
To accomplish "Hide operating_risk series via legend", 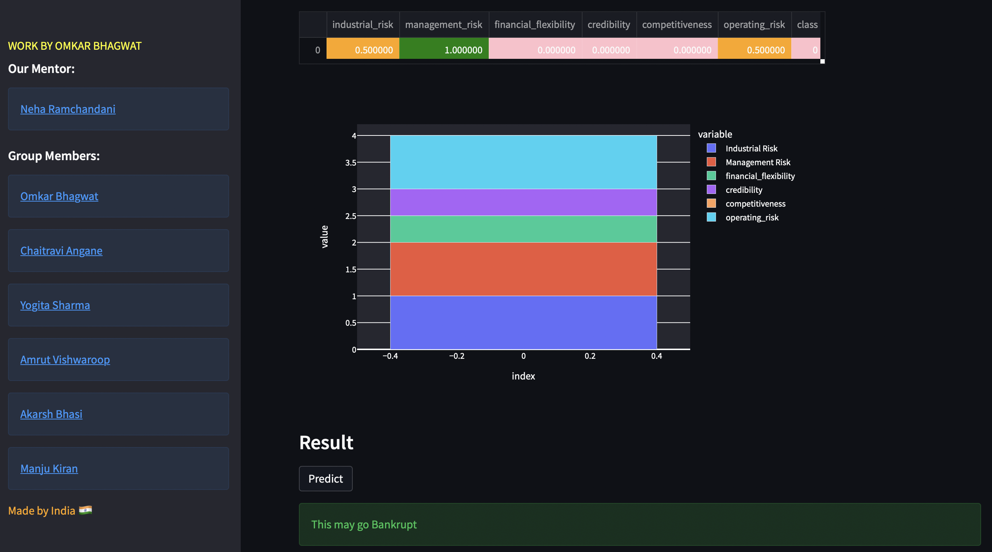I will [752, 217].
